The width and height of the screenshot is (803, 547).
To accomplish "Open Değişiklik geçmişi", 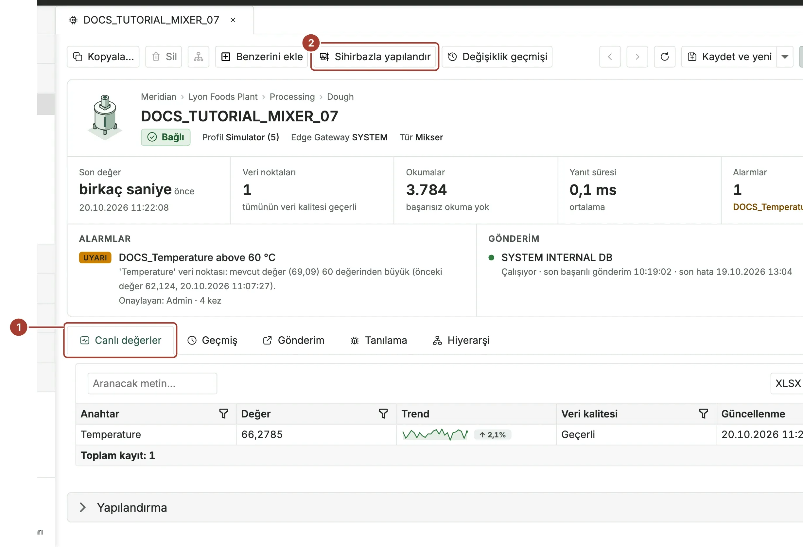I will coord(497,57).
